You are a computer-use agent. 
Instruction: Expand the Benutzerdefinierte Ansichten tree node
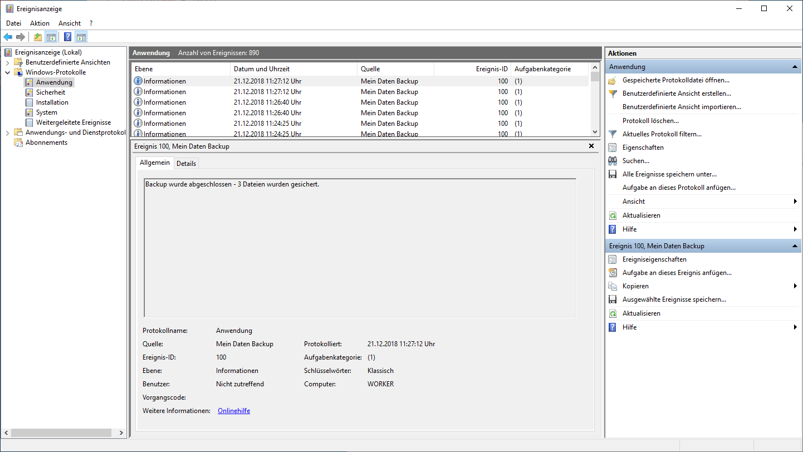click(7, 62)
